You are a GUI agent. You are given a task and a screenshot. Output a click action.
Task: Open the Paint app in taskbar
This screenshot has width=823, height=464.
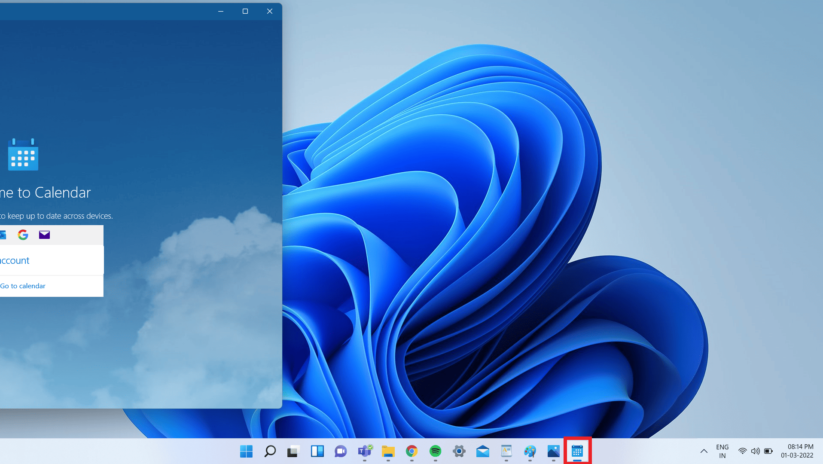tap(530, 451)
